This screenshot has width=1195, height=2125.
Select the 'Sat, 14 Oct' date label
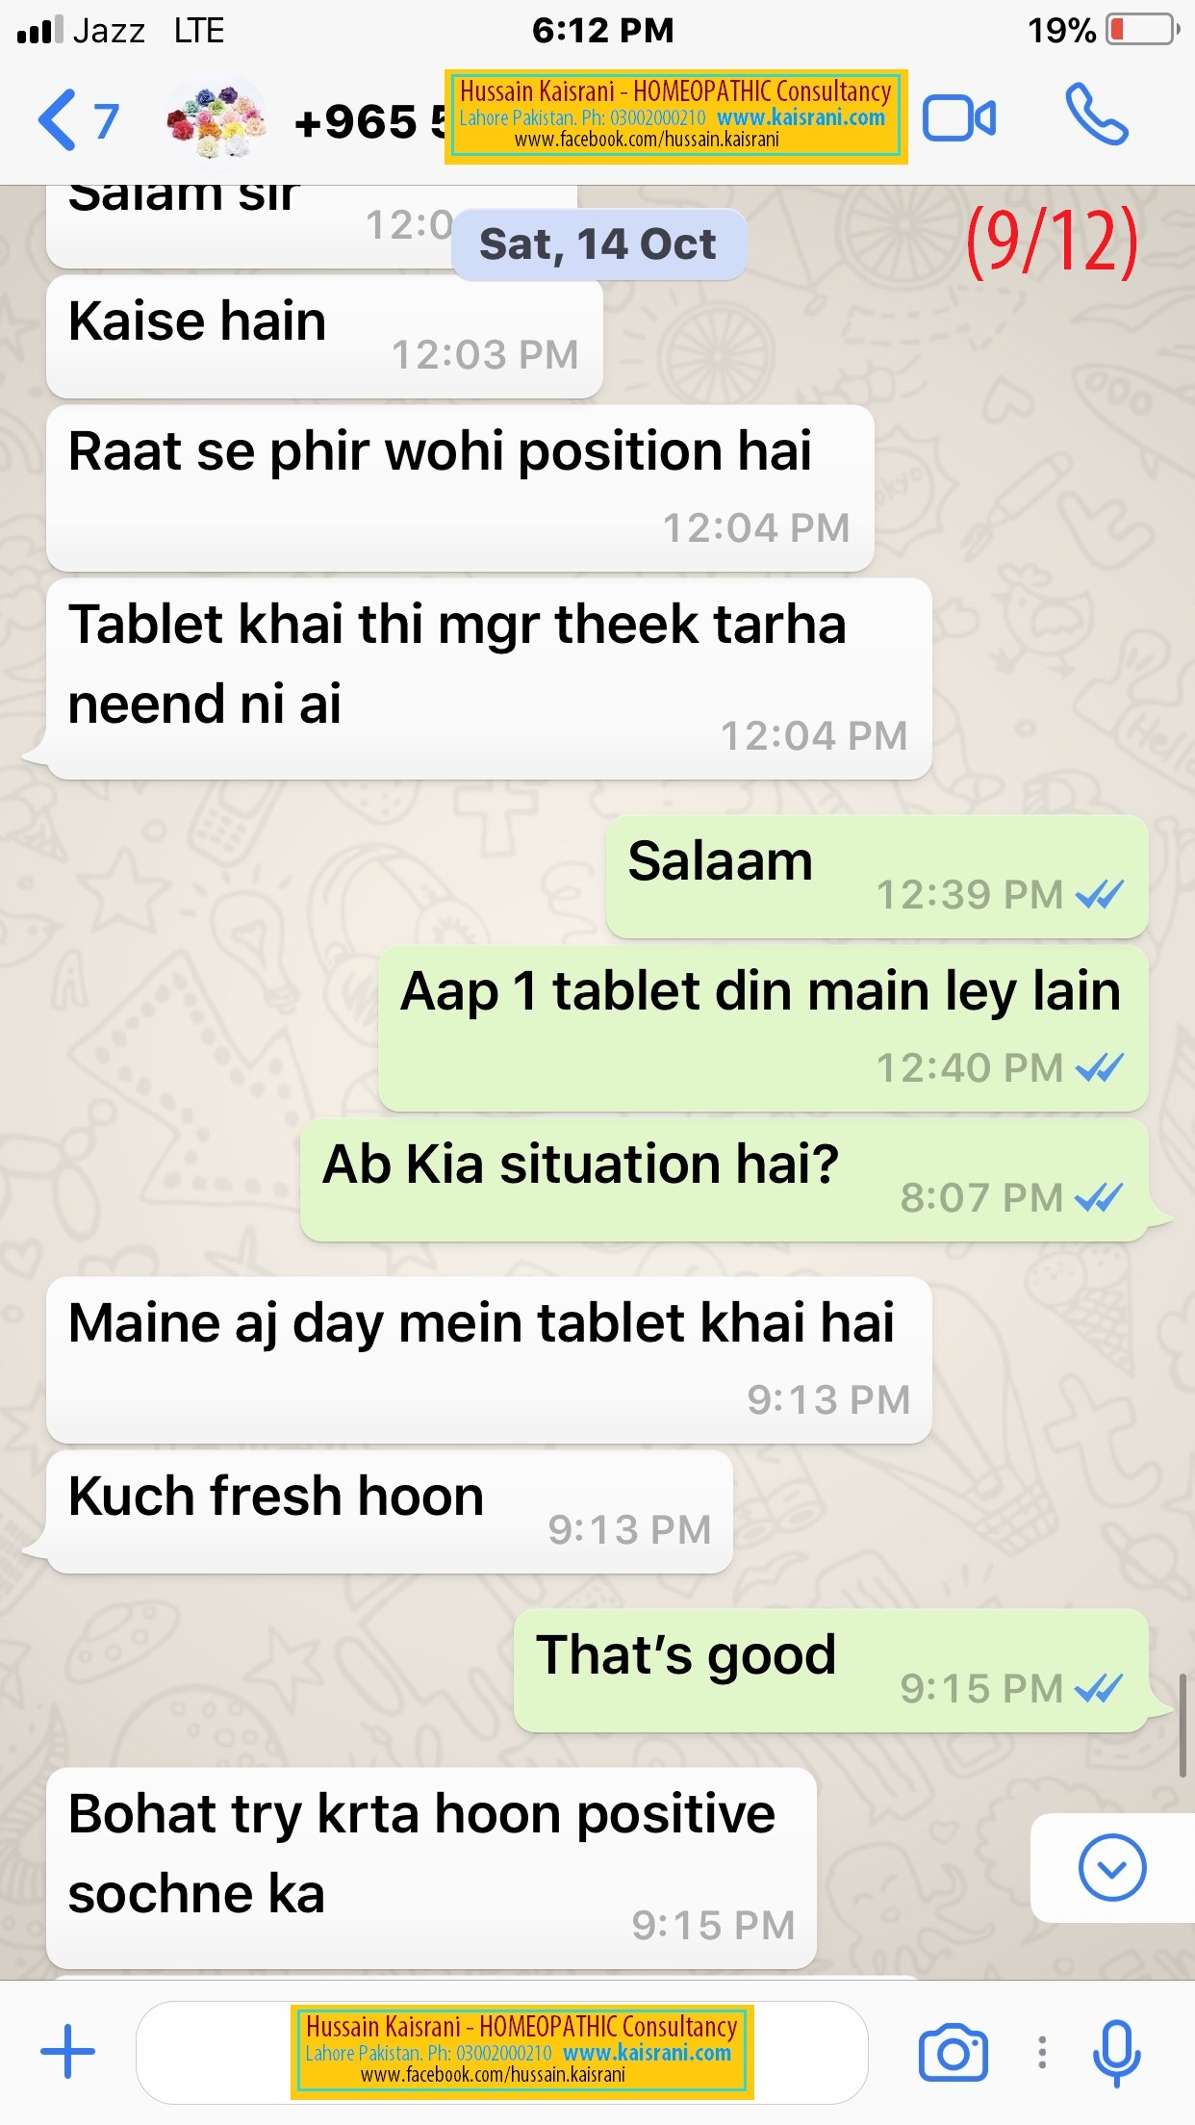[x=598, y=244]
